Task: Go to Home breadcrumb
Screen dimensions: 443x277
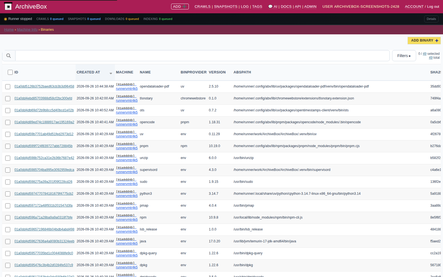Action: [x=9, y=30]
